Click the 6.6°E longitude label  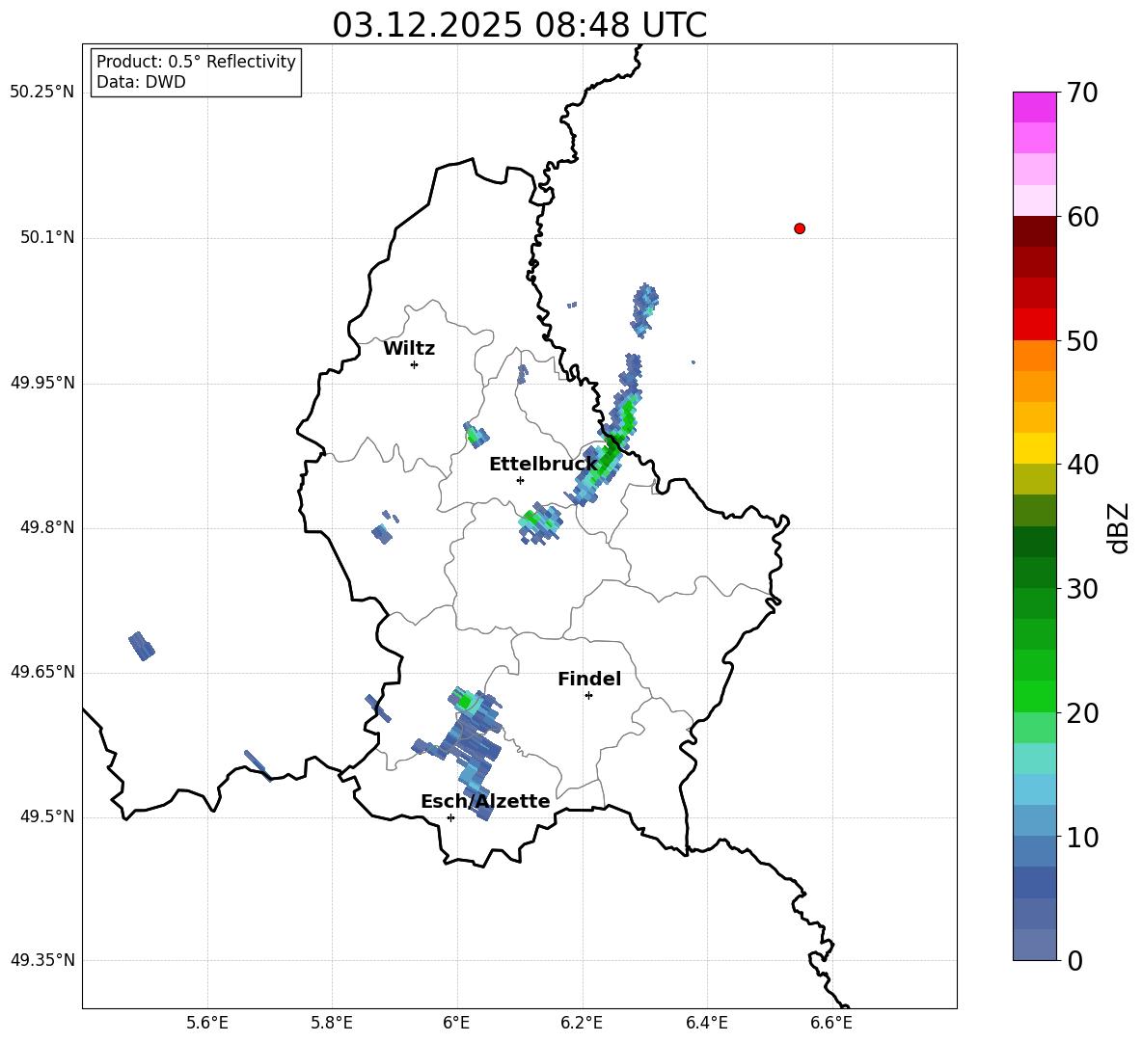point(831,1023)
